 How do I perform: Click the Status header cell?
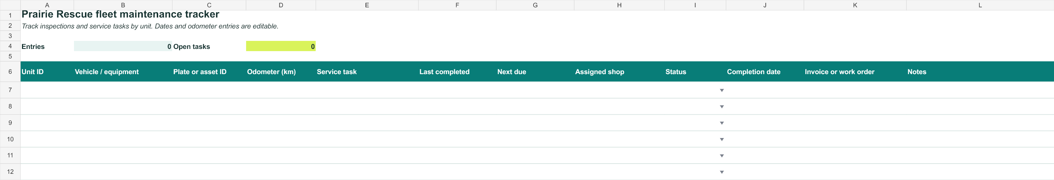point(695,72)
